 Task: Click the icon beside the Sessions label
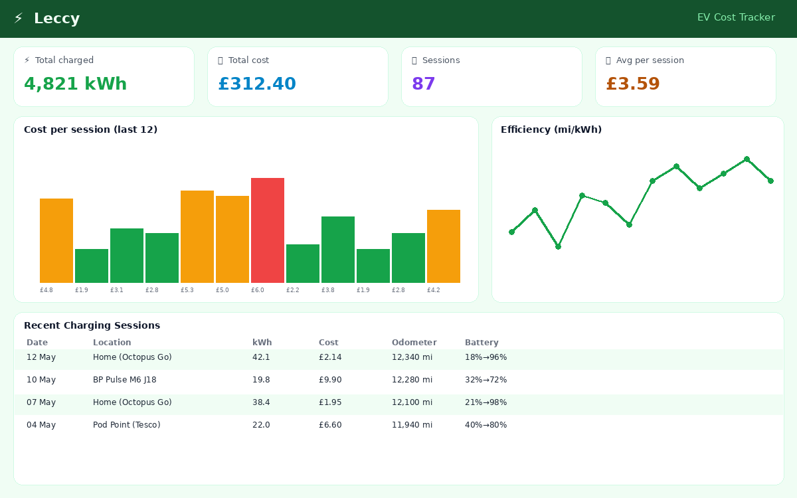pos(414,60)
